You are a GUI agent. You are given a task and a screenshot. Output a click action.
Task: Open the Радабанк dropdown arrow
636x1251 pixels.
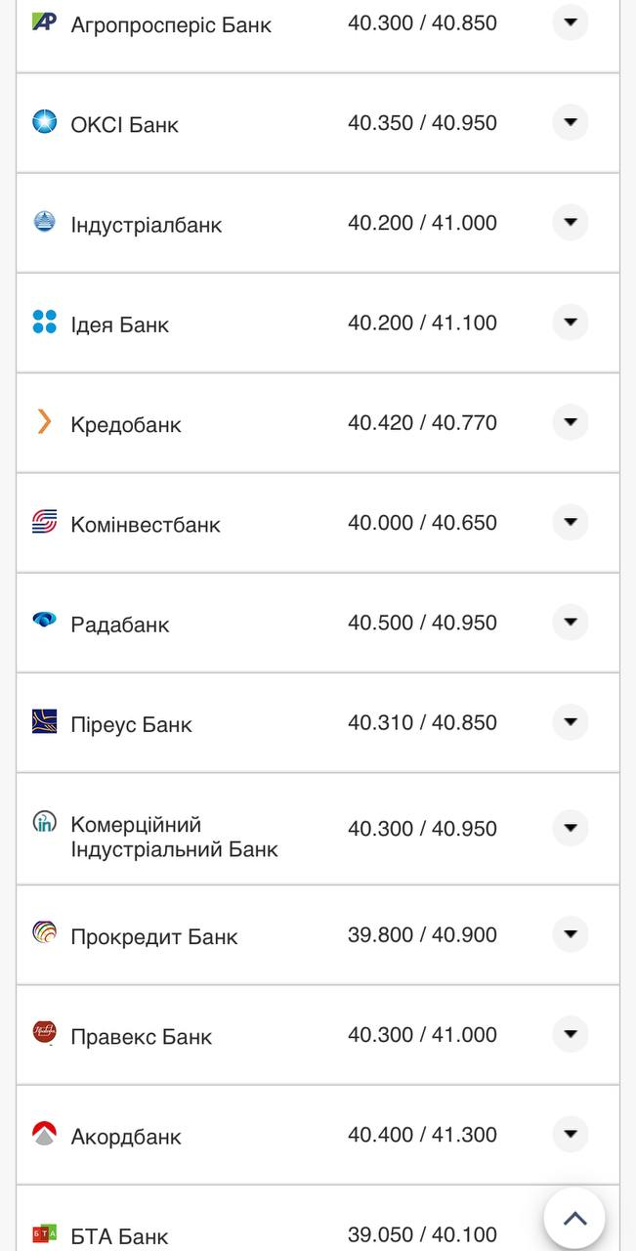tap(571, 621)
